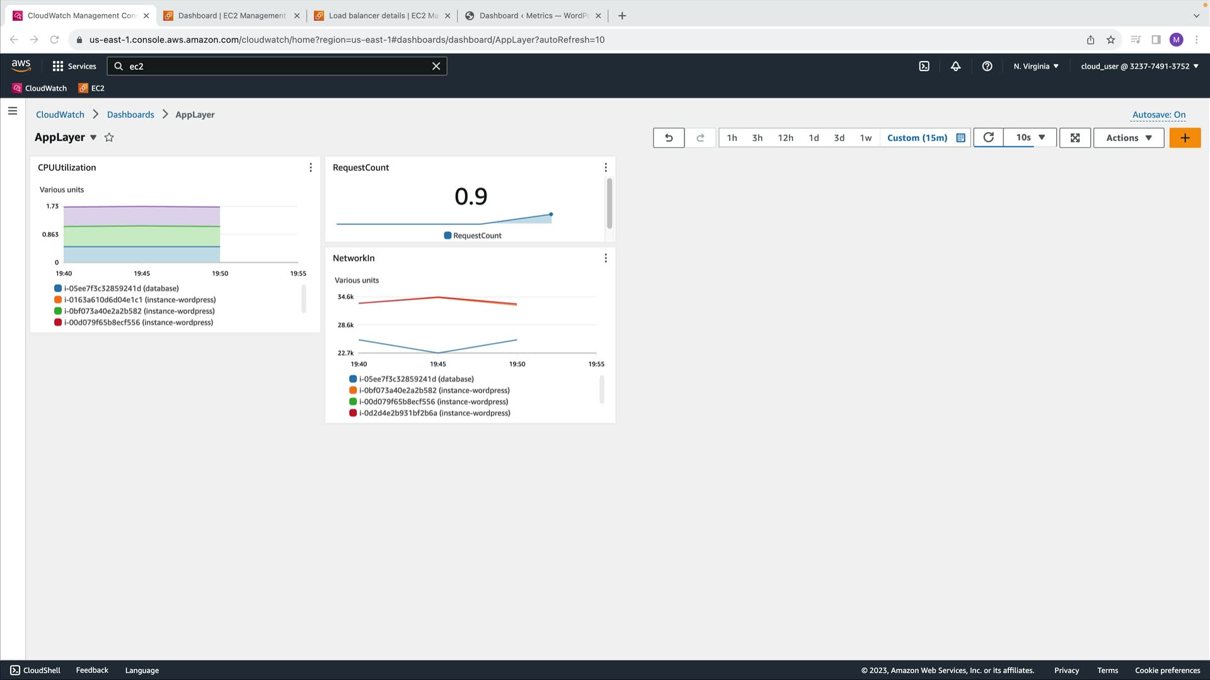Image resolution: width=1210 pixels, height=680 pixels.
Task: Open the EC2 shortcut in the favorites bar
Action: pos(91,88)
